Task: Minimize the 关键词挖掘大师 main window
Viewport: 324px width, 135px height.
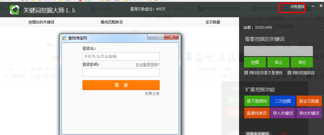Action: [x=313, y=6]
